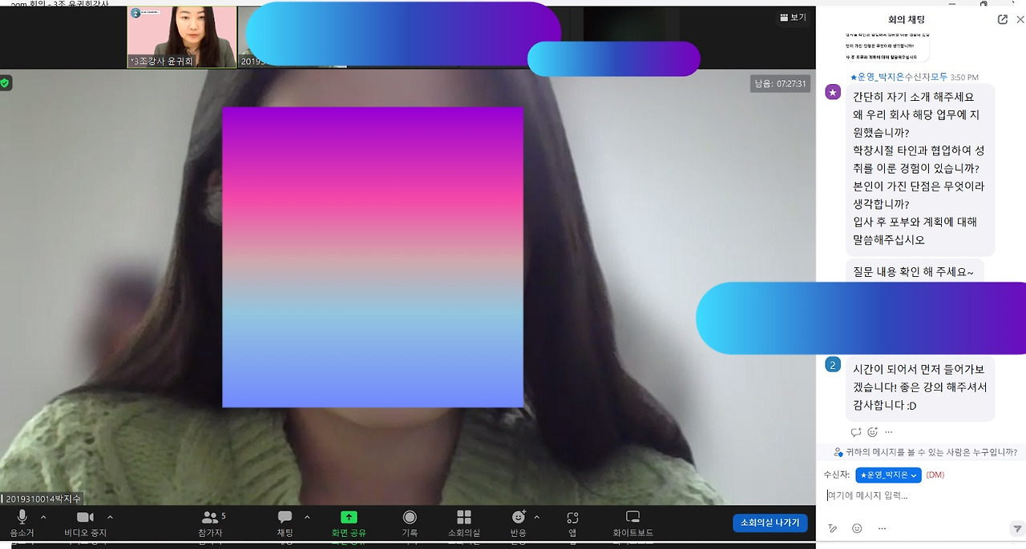Expand chat options arrow next to 채팅
This screenshot has height=549, width=1026.
[307, 517]
